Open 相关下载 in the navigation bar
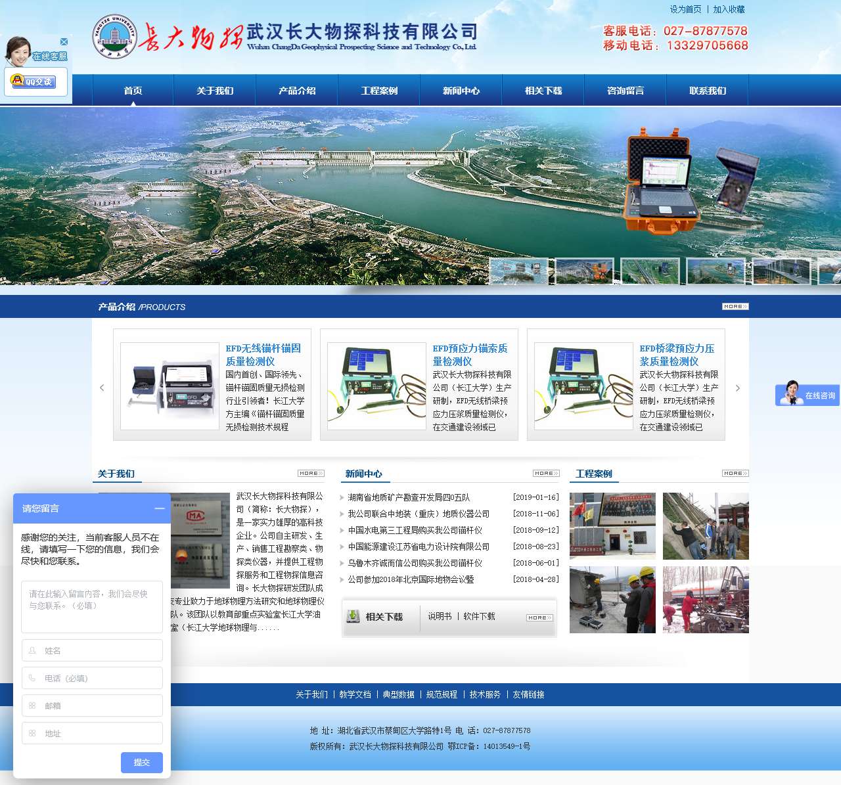The height and width of the screenshot is (785, 841). pos(543,91)
